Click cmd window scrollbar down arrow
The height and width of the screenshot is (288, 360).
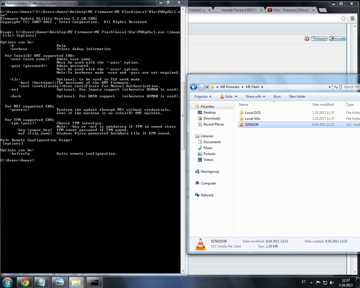point(183,271)
